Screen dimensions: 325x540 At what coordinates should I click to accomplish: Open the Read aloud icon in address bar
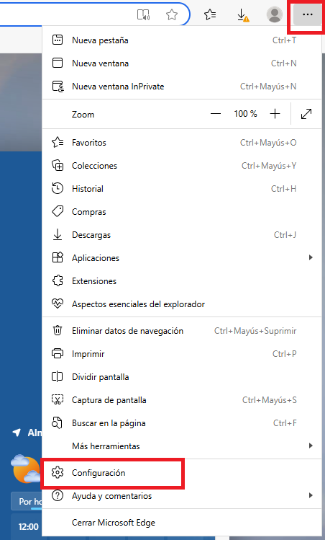pos(143,15)
